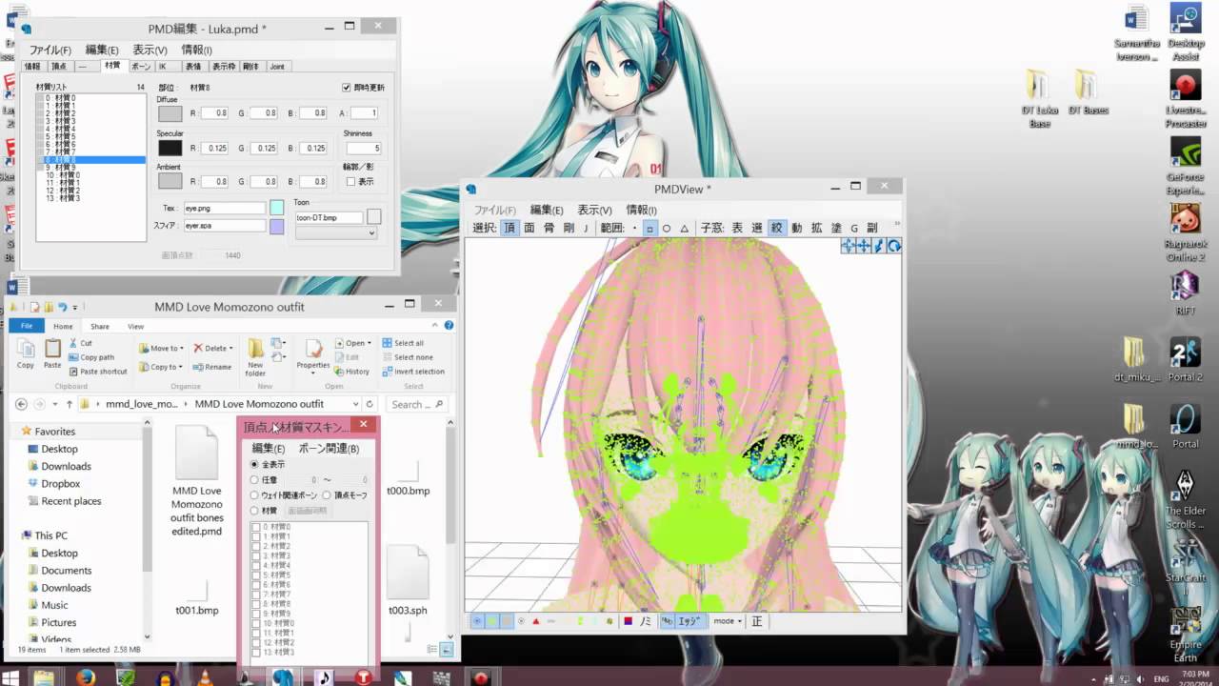Image resolution: width=1219 pixels, height=686 pixels.
Task: Choose the square range selection tool
Action: tap(649, 229)
